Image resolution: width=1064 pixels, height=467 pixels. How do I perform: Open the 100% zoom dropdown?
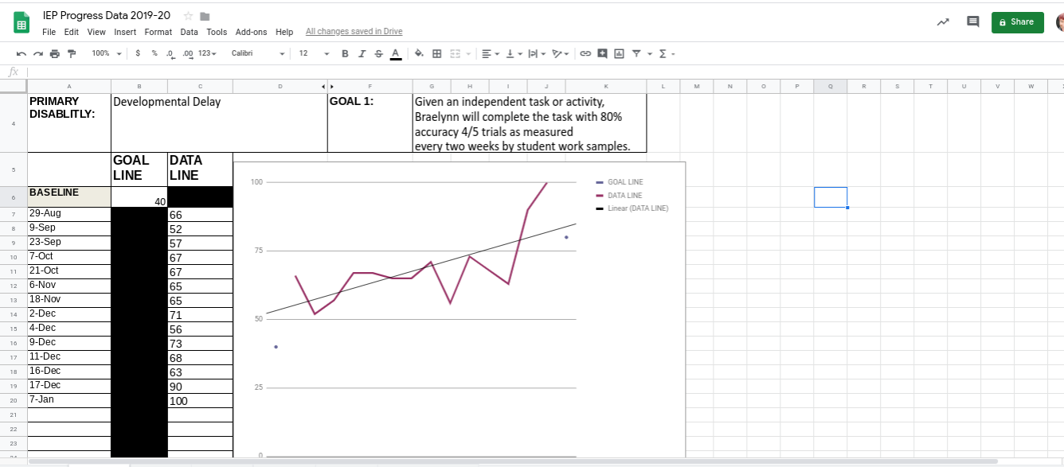pos(106,53)
